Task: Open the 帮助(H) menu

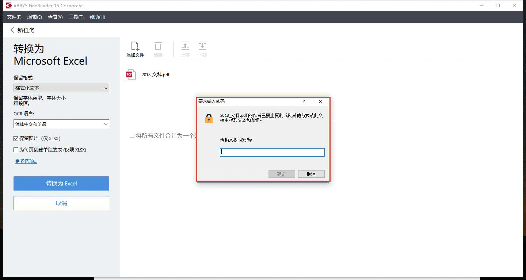Action: tap(97, 17)
